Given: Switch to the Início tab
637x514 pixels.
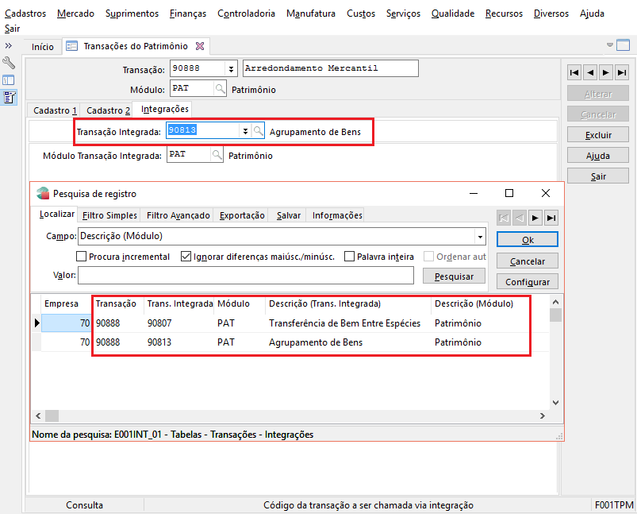Looking at the screenshot, I should pyautogui.click(x=43, y=47).
